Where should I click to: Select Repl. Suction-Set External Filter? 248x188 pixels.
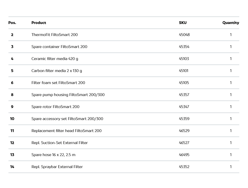click(x=59, y=143)
